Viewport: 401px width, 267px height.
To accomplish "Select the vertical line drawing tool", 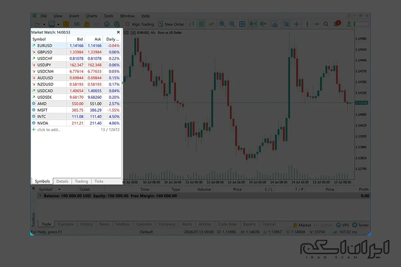I will coord(307,24).
